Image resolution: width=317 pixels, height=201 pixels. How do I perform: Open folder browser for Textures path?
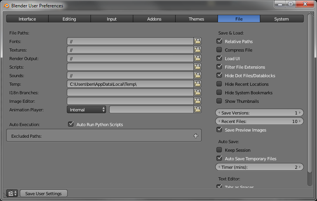coord(197,50)
